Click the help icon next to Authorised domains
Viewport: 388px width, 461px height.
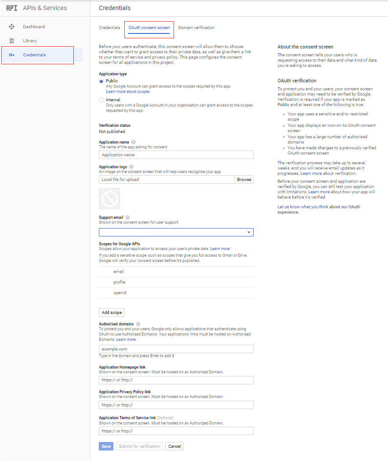[x=138, y=324]
